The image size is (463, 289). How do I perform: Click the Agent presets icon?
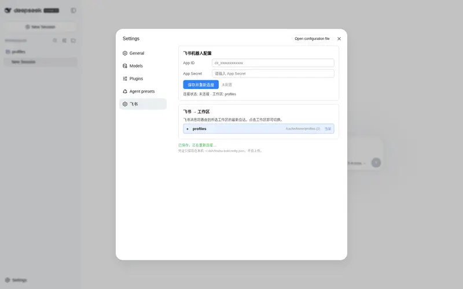click(125, 91)
